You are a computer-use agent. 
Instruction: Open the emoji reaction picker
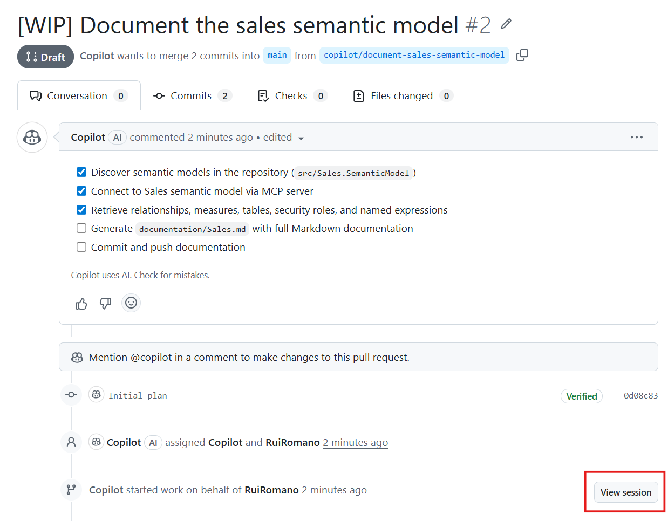(x=131, y=303)
